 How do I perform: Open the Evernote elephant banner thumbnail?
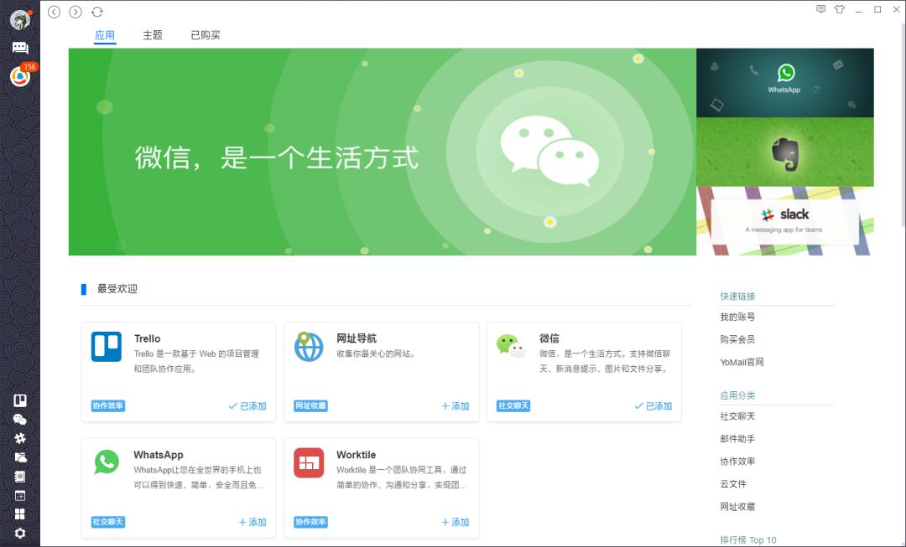(x=785, y=152)
